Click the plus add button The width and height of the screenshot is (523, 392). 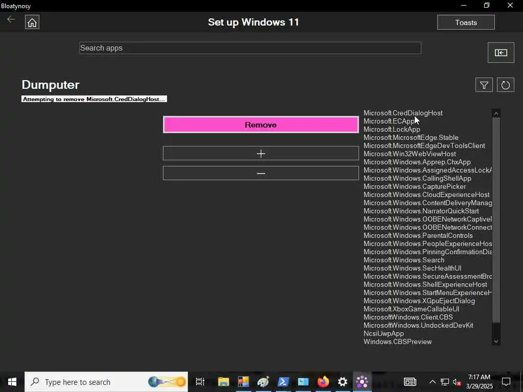point(261,153)
